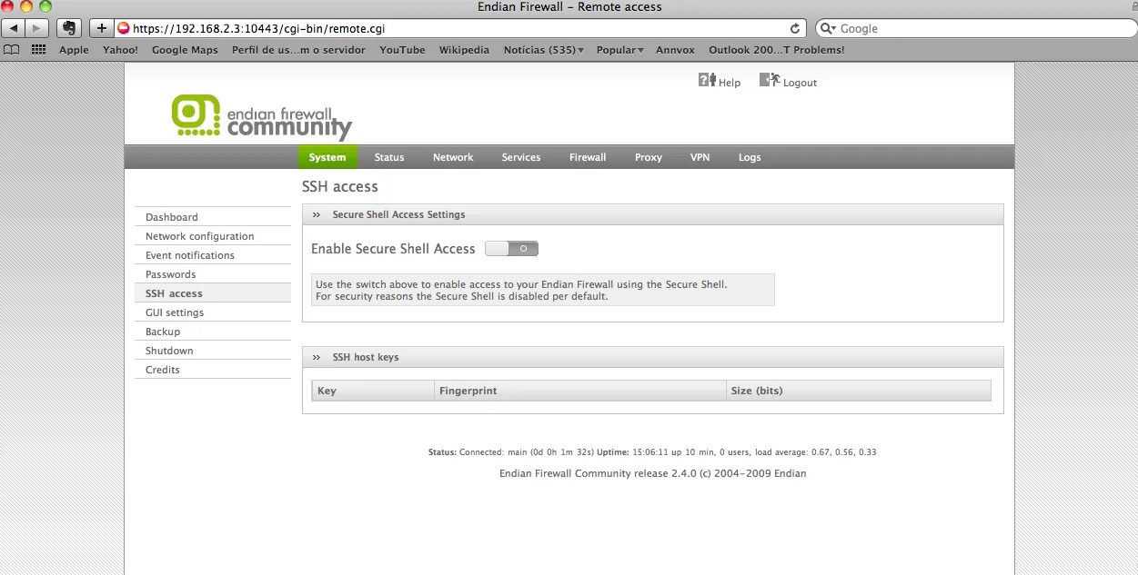Image resolution: width=1138 pixels, height=575 pixels.
Task: Open the Apple bookmark
Action: [x=74, y=50]
